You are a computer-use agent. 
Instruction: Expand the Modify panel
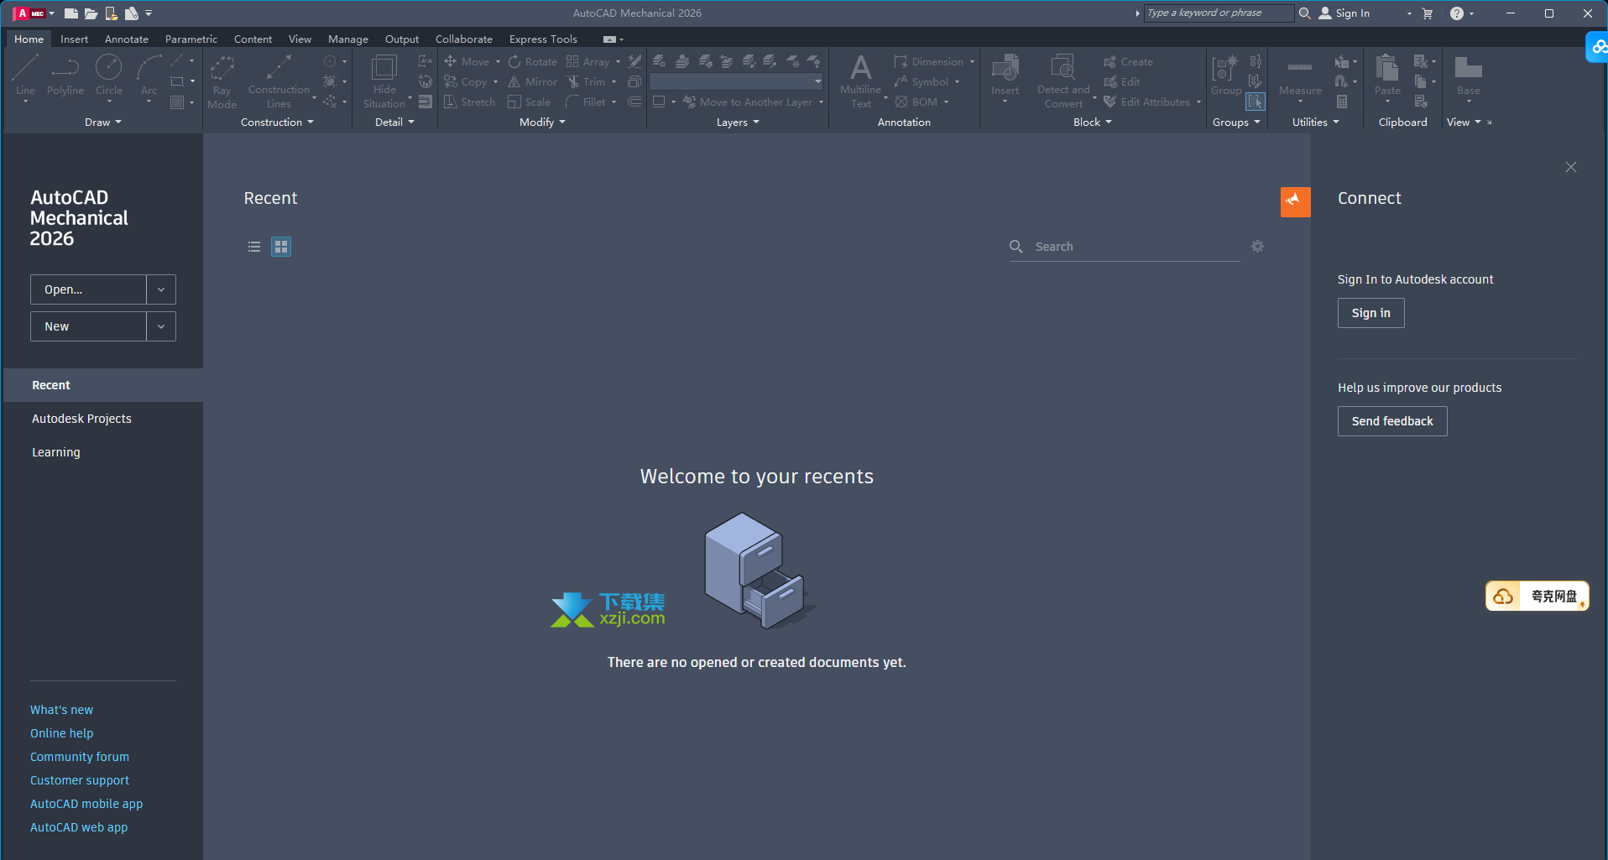point(542,122)
